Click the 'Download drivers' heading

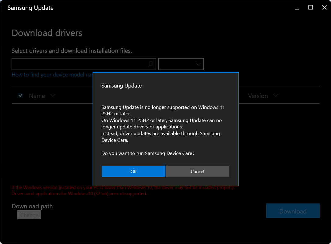pos(47,33)
